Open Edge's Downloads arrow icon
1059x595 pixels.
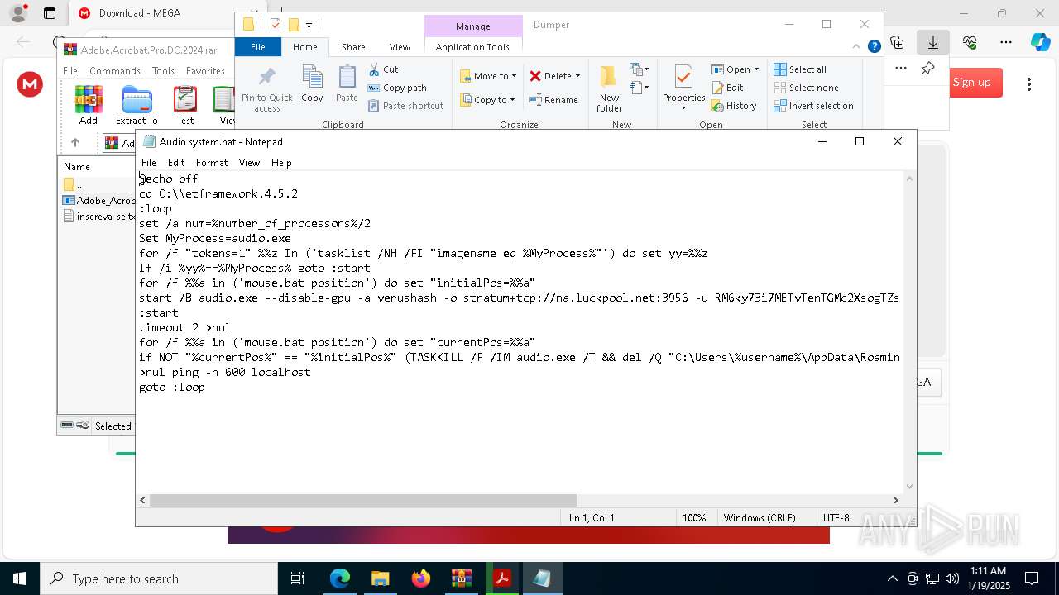tap(933, 42)
